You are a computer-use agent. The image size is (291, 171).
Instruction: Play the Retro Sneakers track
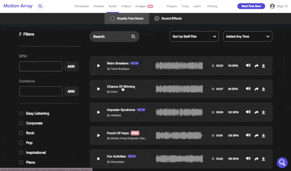click(x=98, y=66)
